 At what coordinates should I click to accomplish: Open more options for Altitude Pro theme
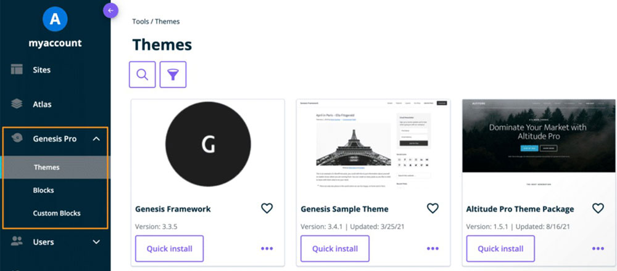598,249
